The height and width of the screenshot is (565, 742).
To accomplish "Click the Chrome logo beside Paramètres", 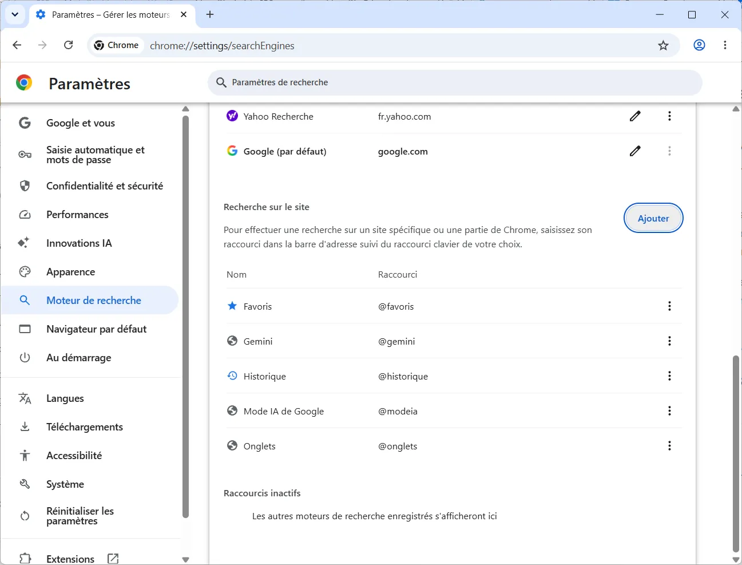I will tap(24, 83).
